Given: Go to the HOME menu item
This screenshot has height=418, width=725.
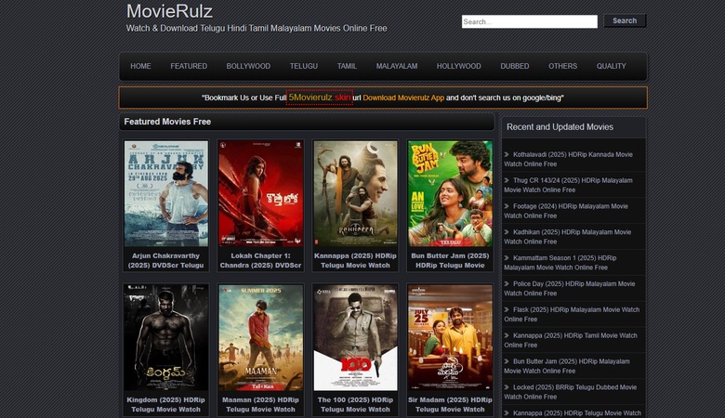Looking at the screenshot, I should pyautogui.click(x=140, y=67).
